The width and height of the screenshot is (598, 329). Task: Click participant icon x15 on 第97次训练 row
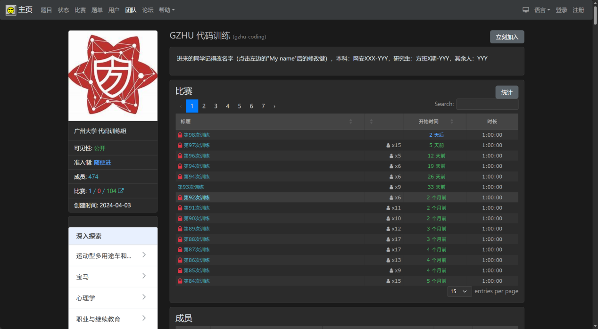point(388,145)
